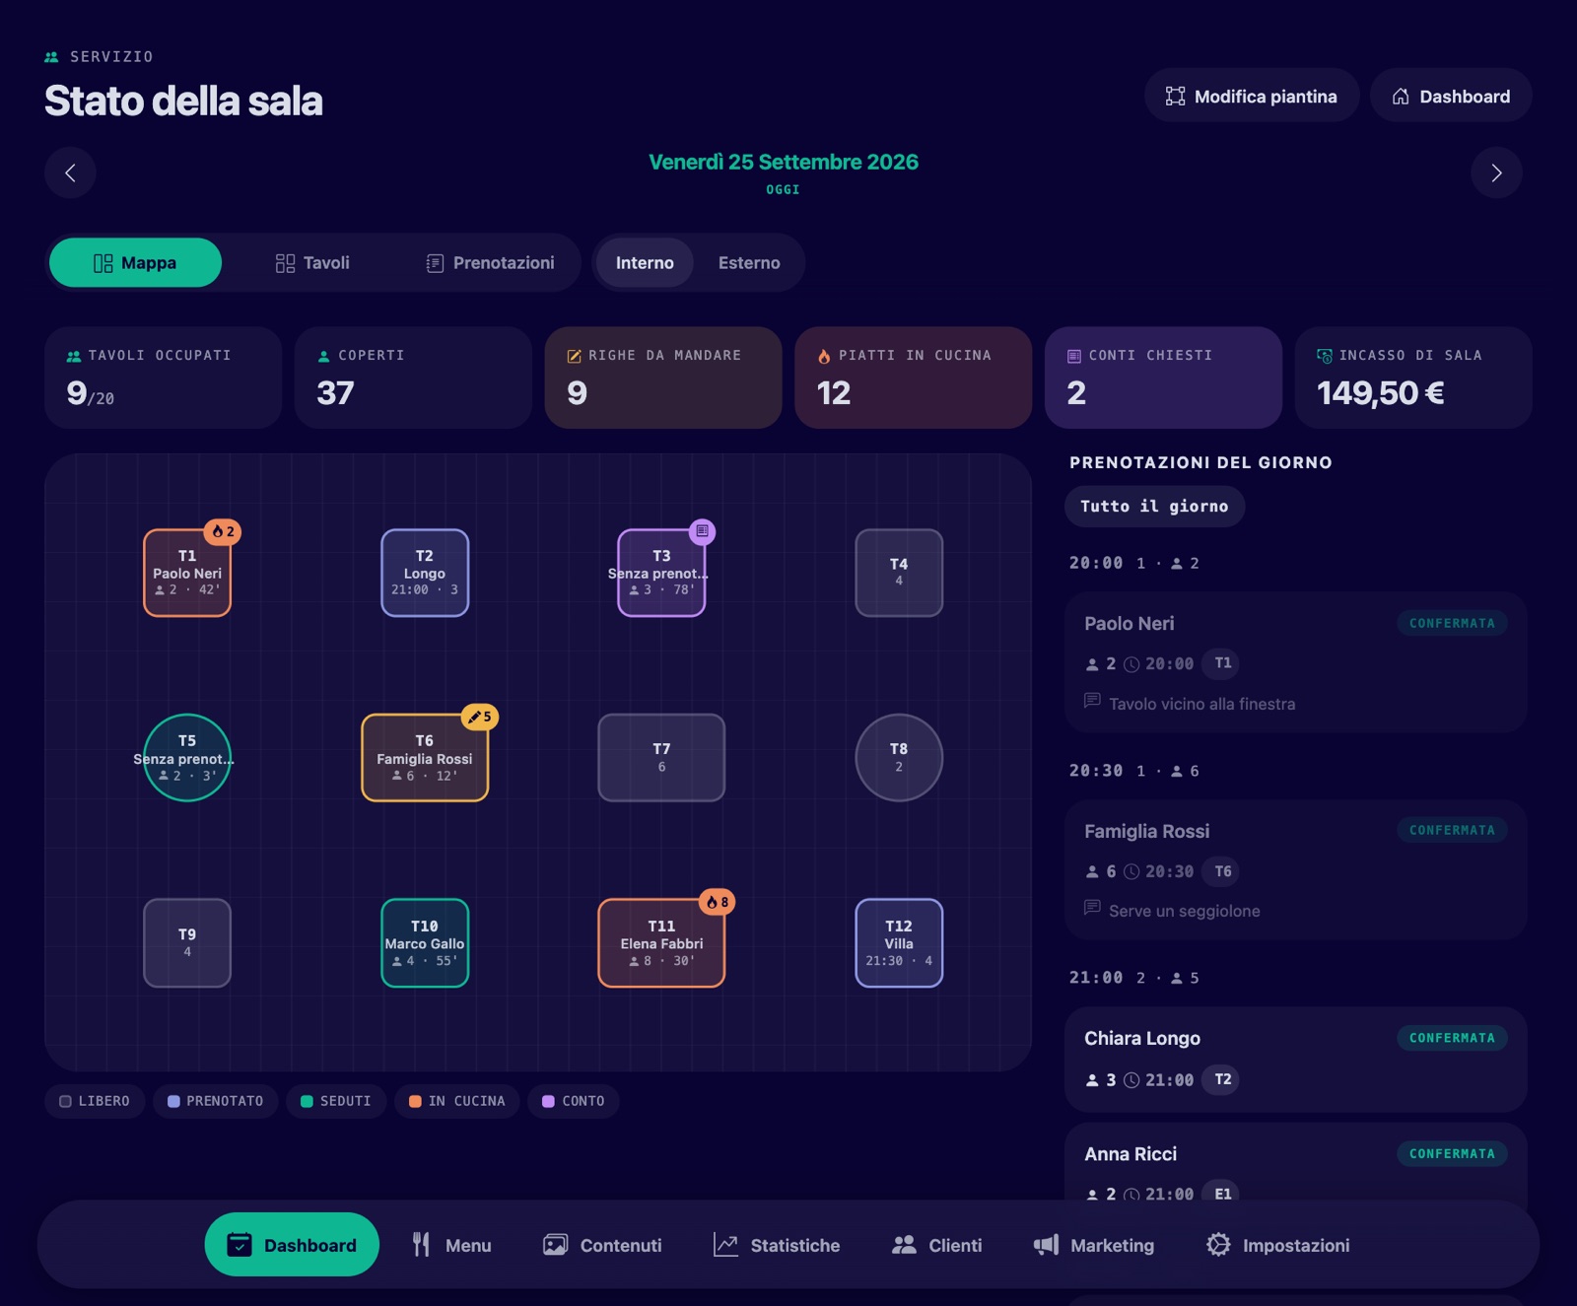
Task: Toggle the Seduti legend filter
Action: [335, 1101]
